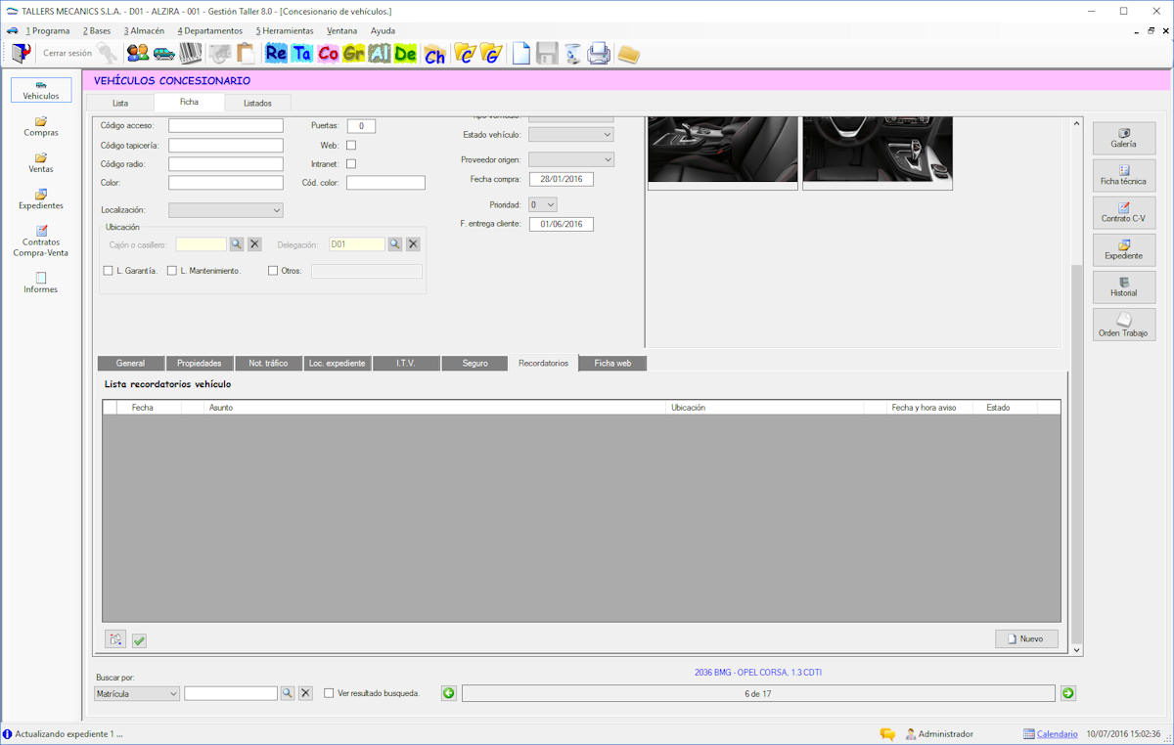Open the Ficha web tab
Viewport: 1174px width, 745px height.
[613, 364]
